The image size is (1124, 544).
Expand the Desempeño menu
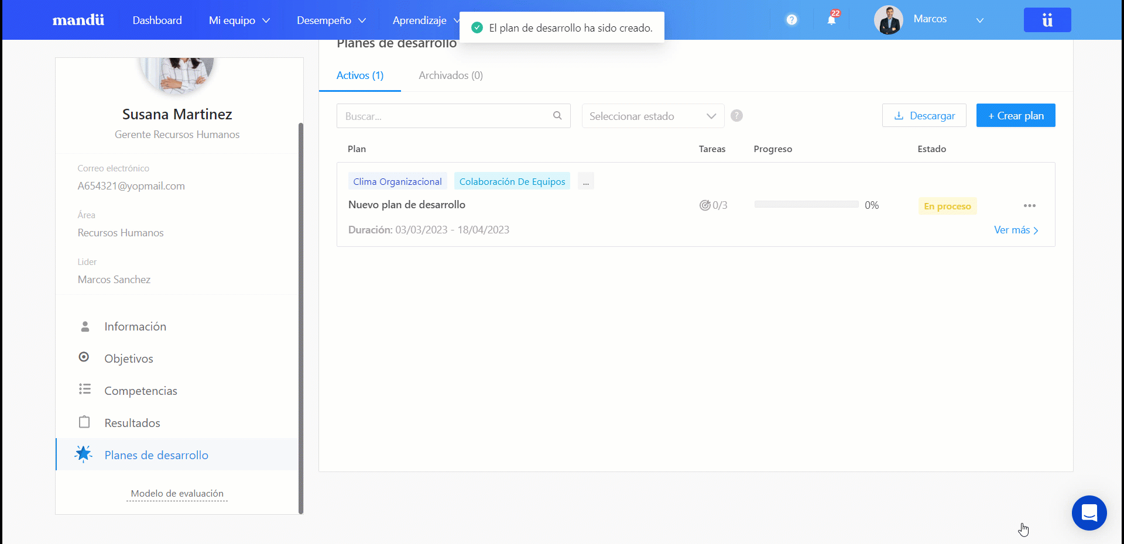pos(331,20)
